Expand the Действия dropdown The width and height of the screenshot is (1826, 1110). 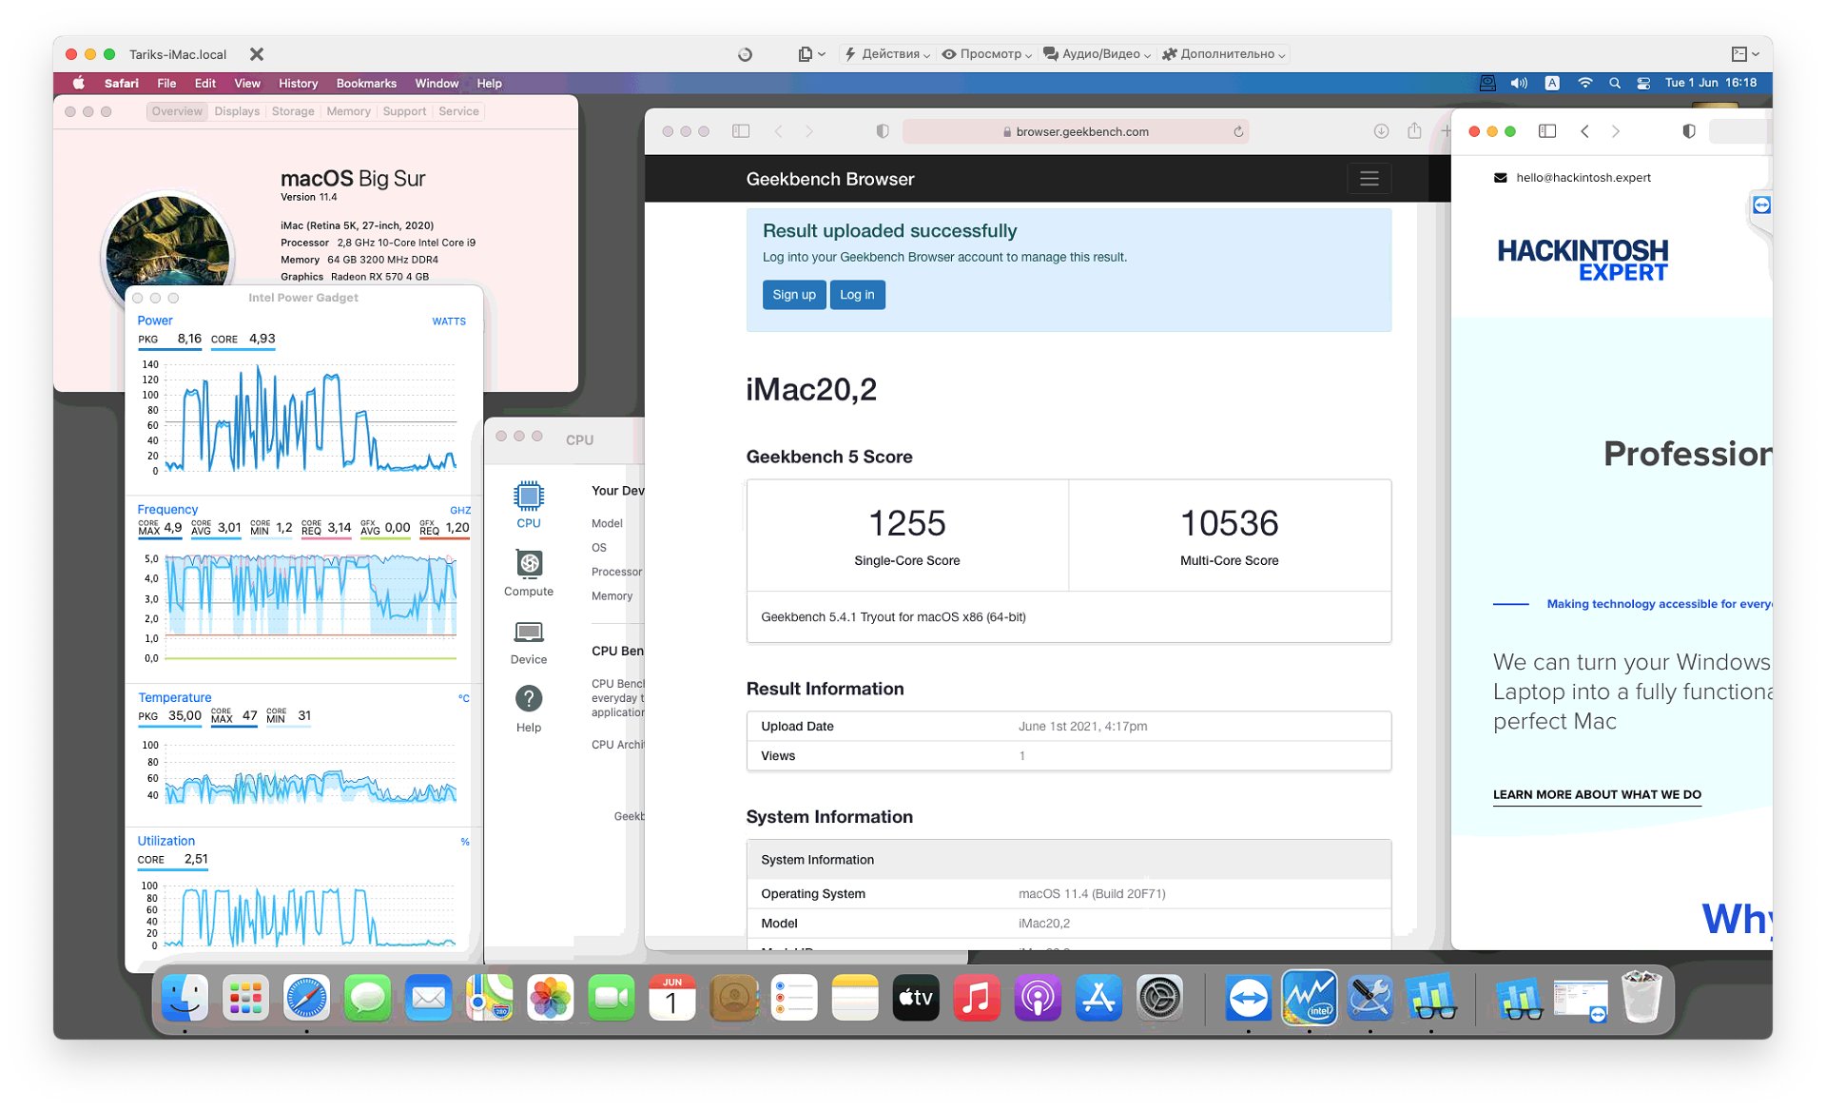(887, 54)
